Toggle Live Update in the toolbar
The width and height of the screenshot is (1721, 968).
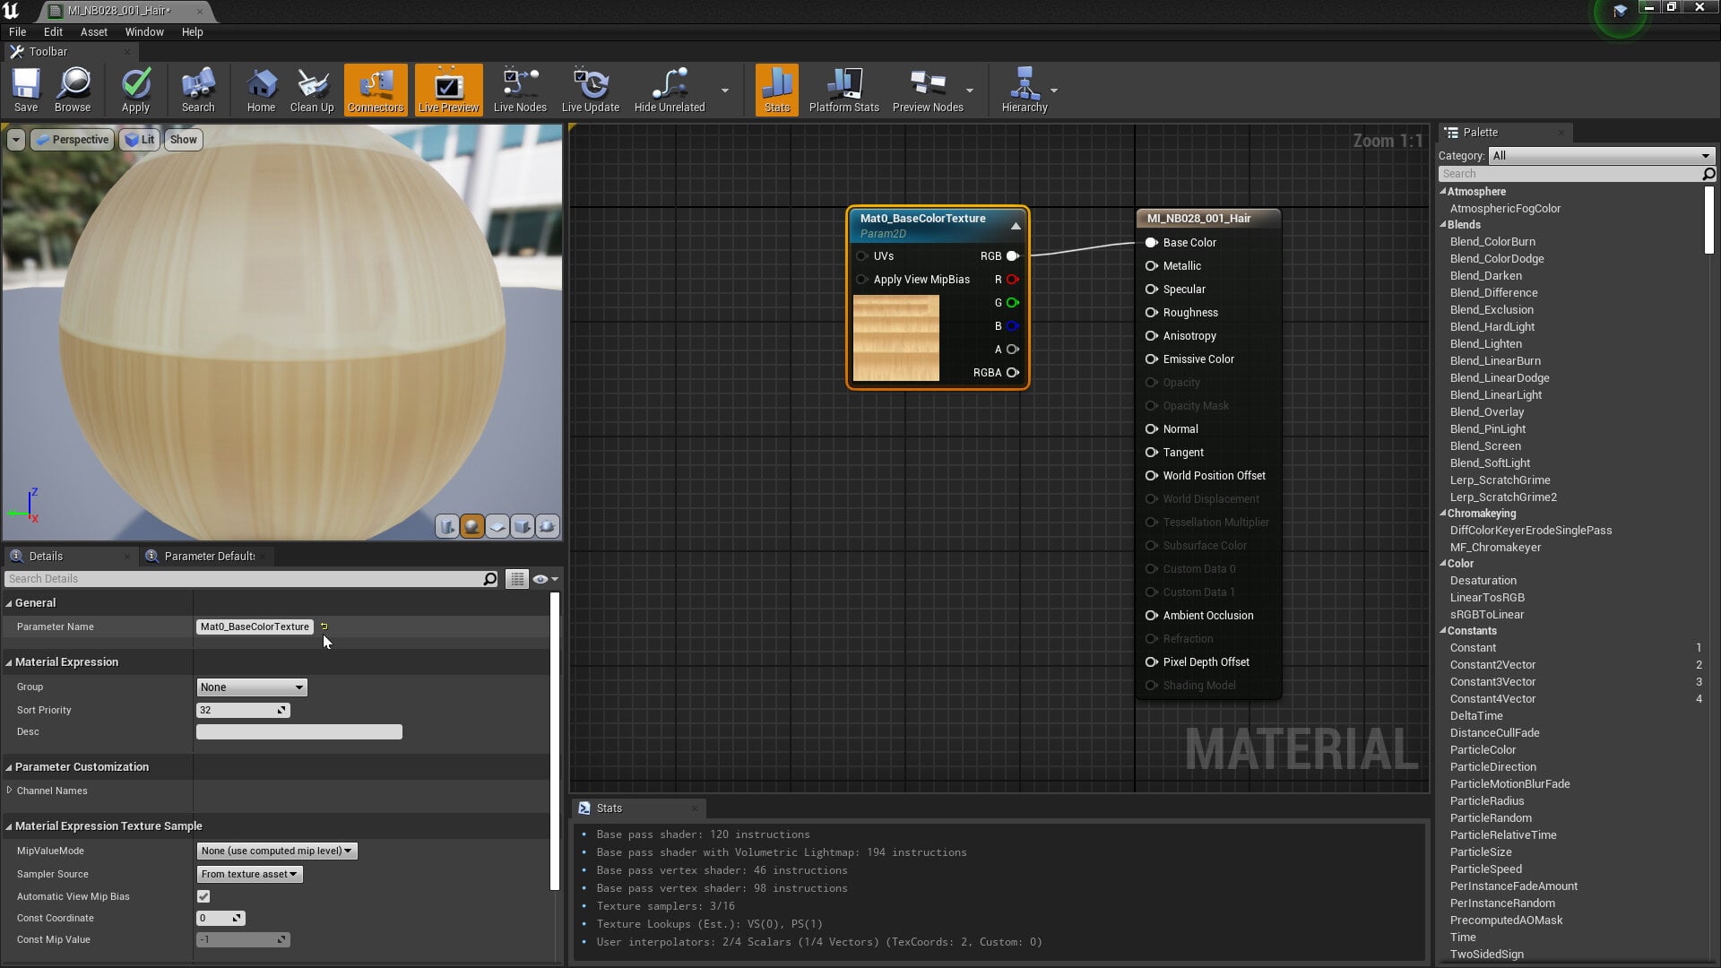(591, 90)
